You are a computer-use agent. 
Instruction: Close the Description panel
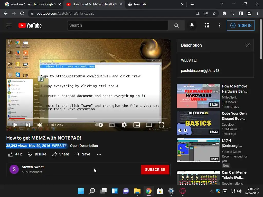(x=248, y=45)
